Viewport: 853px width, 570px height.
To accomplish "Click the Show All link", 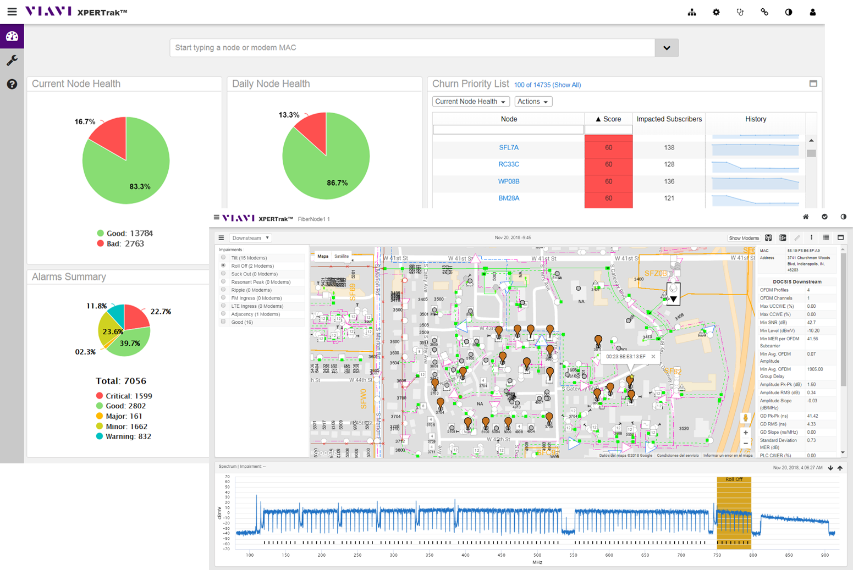I will [x=567, y=85].
